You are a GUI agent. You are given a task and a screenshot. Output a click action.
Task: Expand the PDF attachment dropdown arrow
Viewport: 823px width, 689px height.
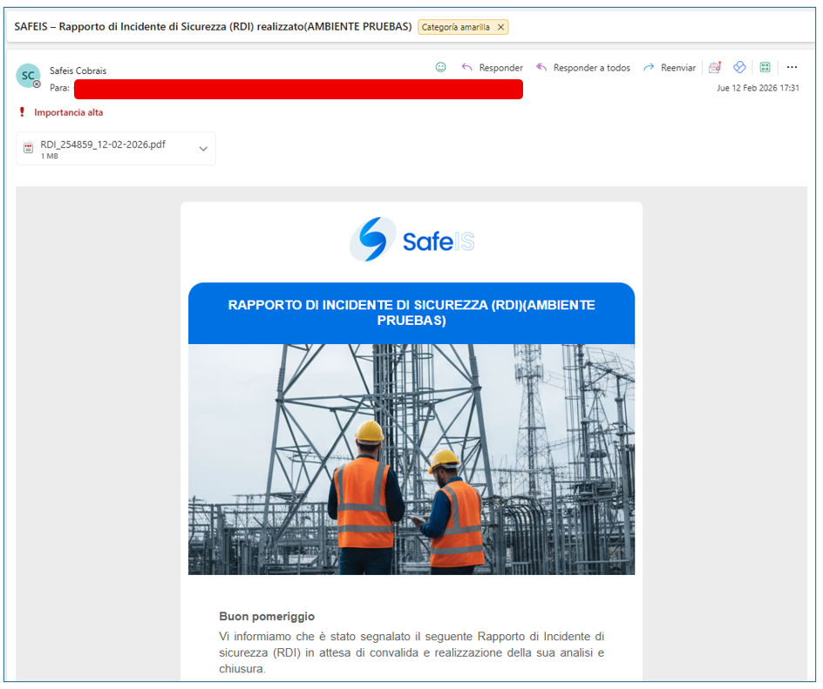(203, 149)
